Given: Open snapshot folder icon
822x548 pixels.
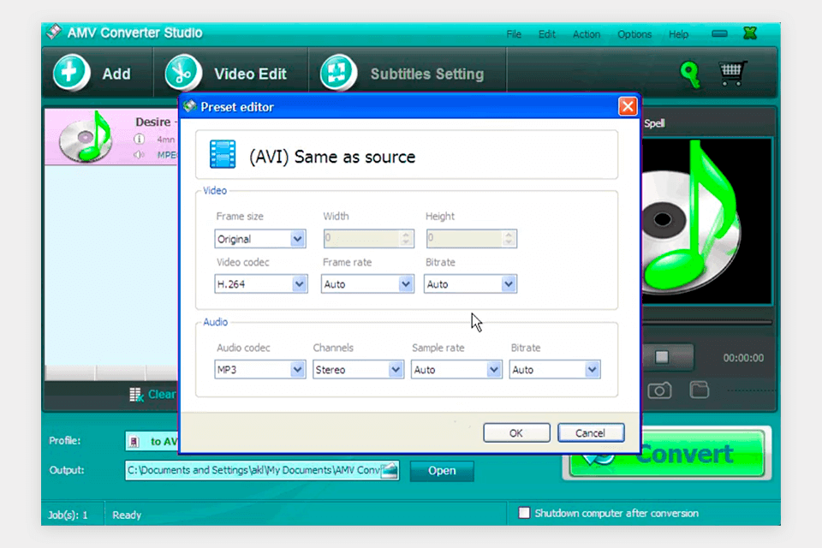Looking at the screenshot, I should pos(700,390).
